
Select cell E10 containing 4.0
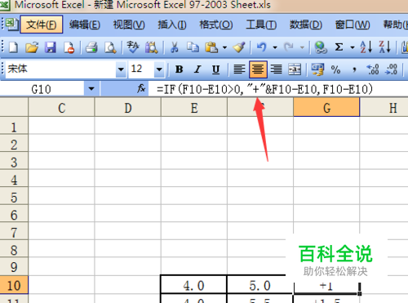click(193, 285)
